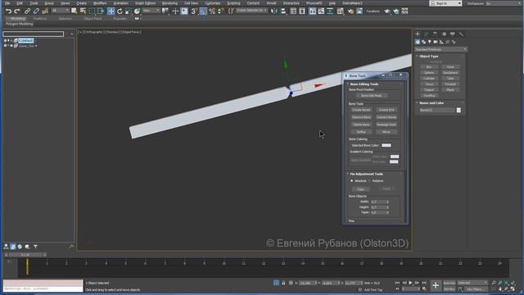Click Go to End playback button

click(x=424, y=283)
